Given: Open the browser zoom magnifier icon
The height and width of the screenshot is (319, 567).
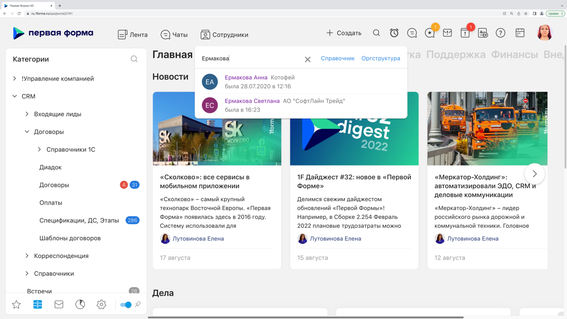Looking at the screenshot, I should 512,14.
